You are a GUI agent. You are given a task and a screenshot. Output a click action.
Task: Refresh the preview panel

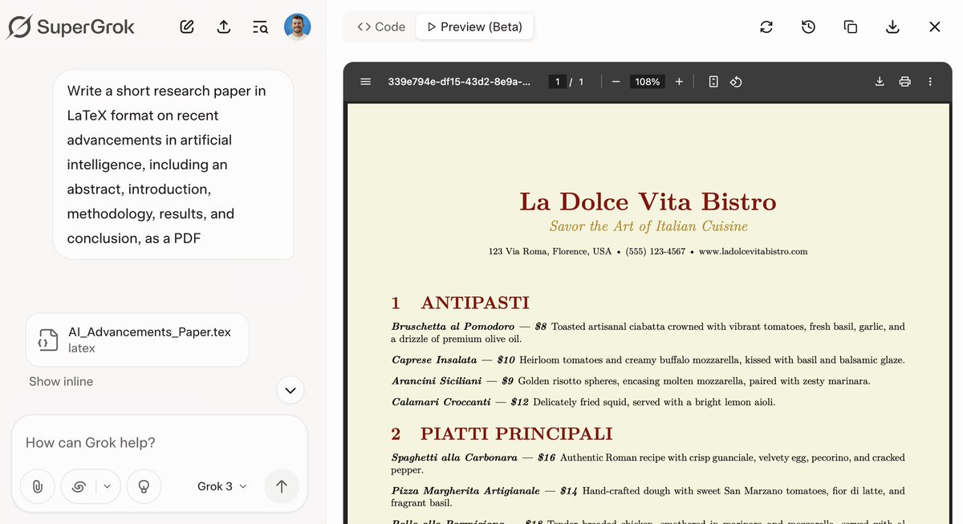[766, 26]
